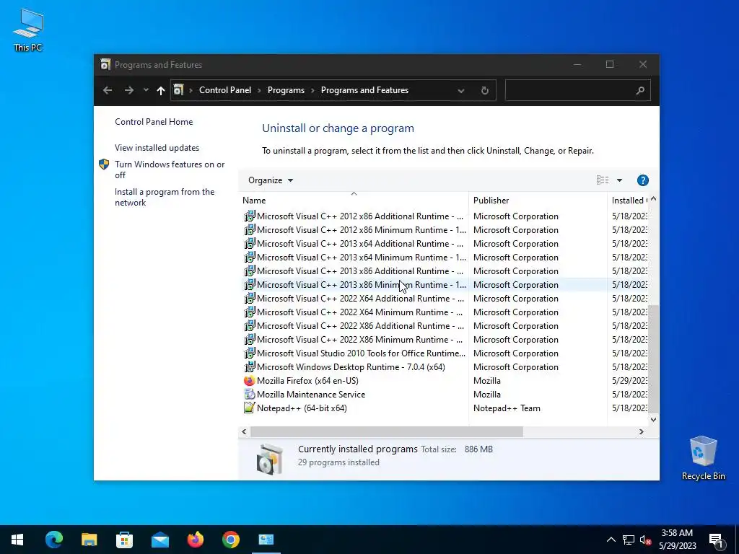Expand the address bar history dropdown

tap(461, 90)
